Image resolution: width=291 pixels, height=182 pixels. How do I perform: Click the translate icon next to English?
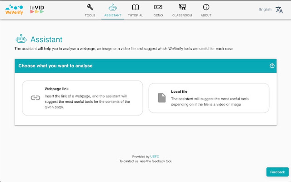point(279,9)
